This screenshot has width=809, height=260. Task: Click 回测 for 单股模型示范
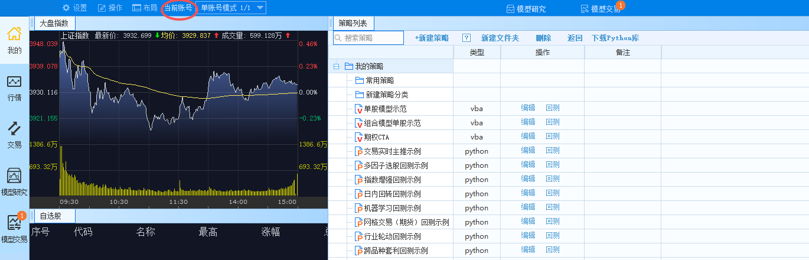pyautogui.click(x=553, y=108)
